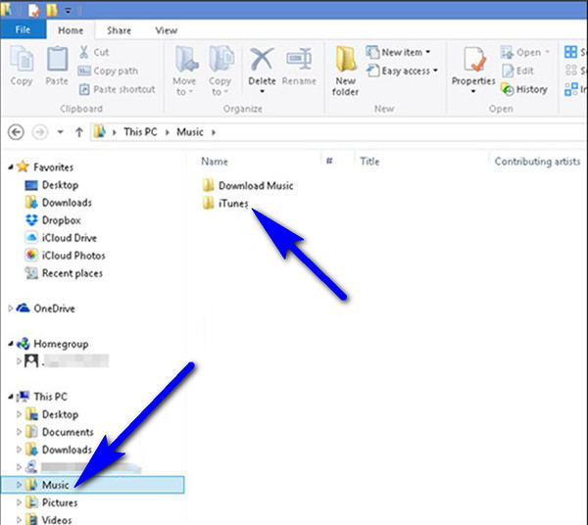Expand the chevron after This PC in path

pyautogui.click(x=168, y=132)
